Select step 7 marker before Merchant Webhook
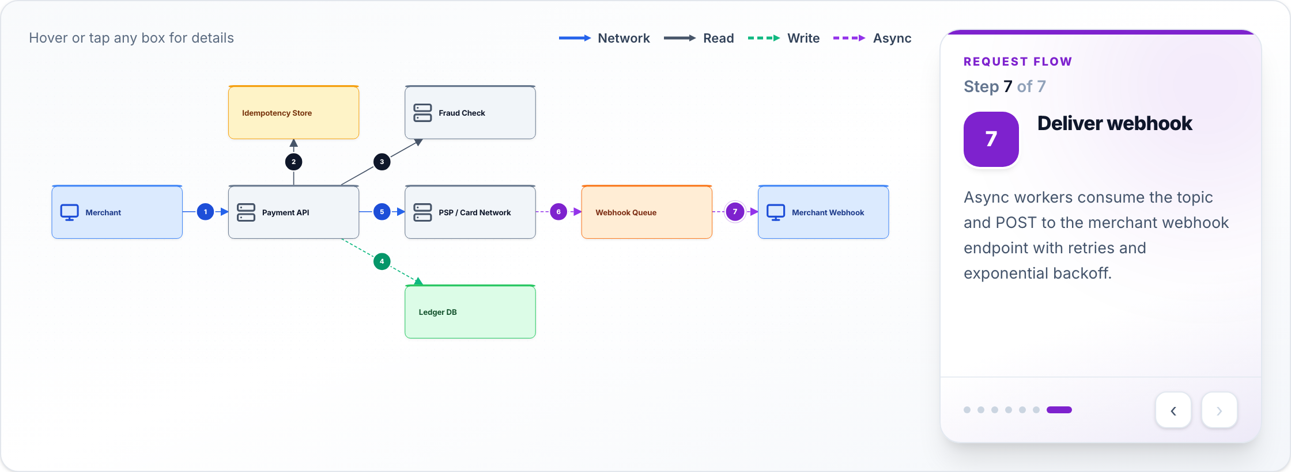 (x=735, y=212)
